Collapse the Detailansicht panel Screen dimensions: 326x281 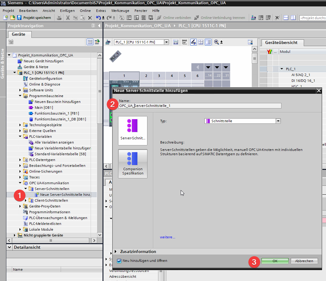coord(9,247)
